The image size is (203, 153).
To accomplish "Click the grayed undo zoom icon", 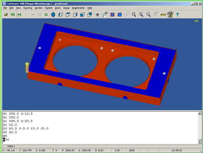I will (x=156, y=14).
